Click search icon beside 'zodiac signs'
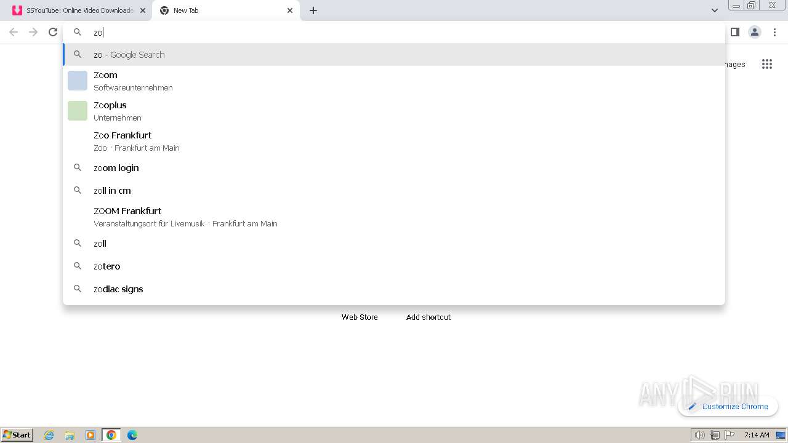The height and width of the screenshot is (443, 788). click(78, 289)
